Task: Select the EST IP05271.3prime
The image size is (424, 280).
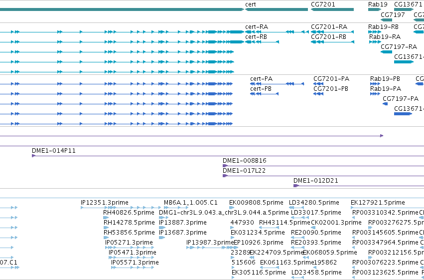Action: click(129, 243)
